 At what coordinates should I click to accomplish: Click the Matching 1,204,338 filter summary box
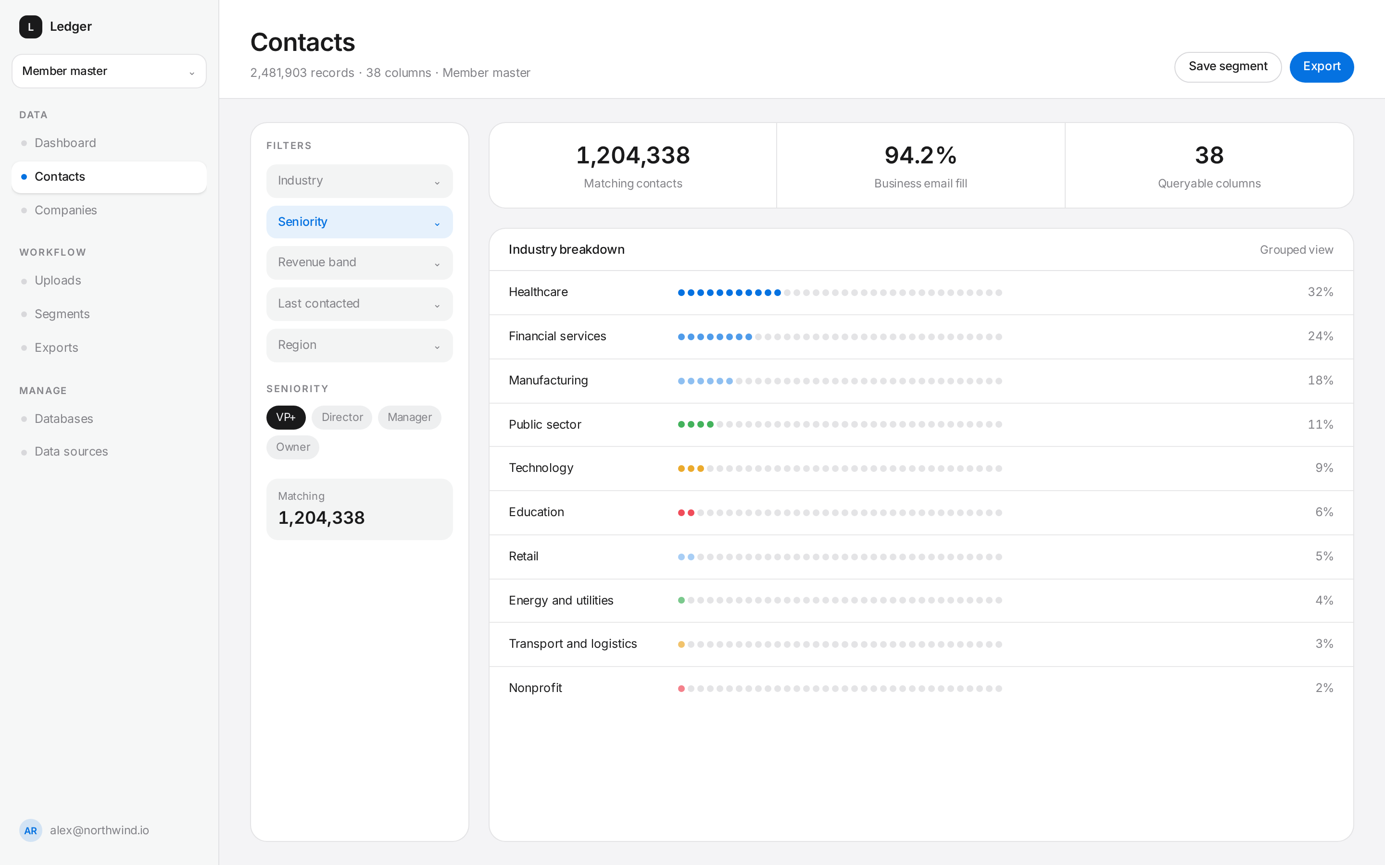tap(359, 509)
